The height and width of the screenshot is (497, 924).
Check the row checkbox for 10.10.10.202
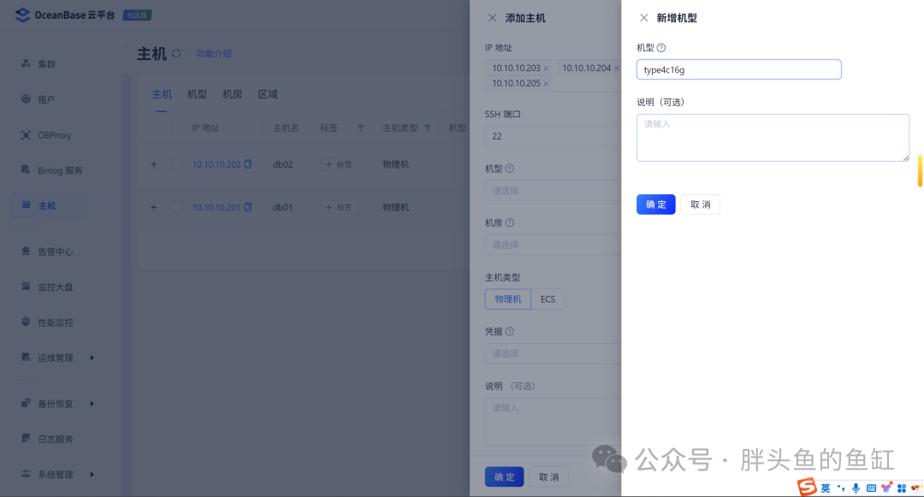[x=177, y=164]
